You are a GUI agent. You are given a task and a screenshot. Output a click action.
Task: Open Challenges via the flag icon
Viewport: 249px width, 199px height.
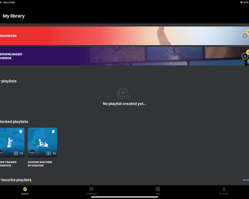[91, 189]
